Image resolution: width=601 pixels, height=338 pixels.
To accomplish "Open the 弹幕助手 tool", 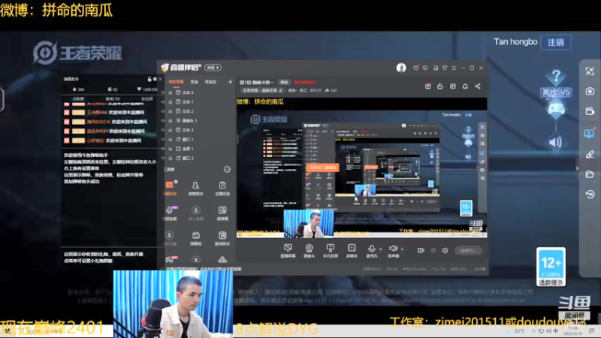I will 170,189.
